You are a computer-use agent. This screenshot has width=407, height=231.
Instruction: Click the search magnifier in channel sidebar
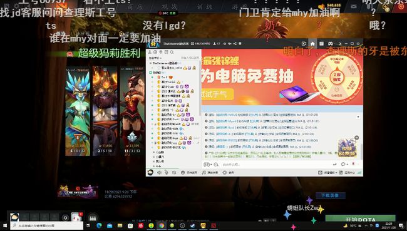click(x=172, y=52)
